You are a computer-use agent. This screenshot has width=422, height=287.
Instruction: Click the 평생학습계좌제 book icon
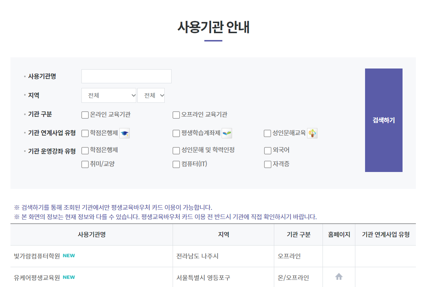click(x=227, y=133)
